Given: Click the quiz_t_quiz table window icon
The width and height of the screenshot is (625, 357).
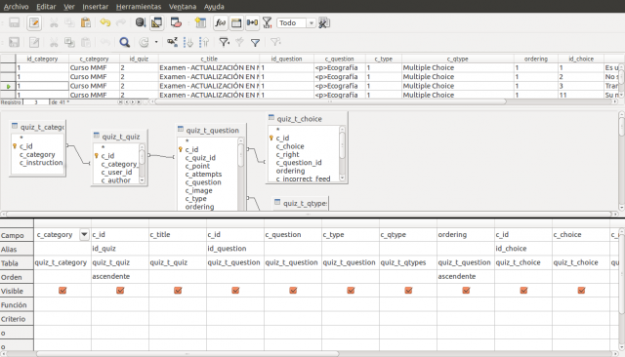Looking at the screenshot, I should pyautogui.click(x=97, y=136).
